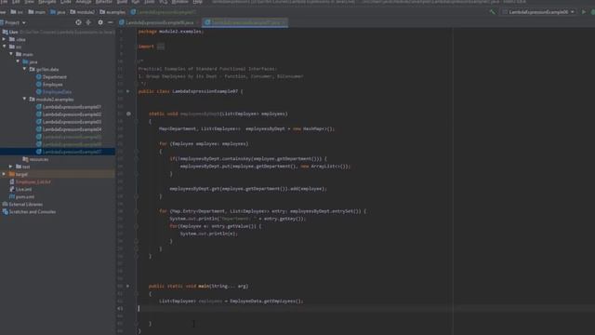Screen dimensions: 595x335
Task: Click the expand all icon in Project panel
Action: [88, 22]
